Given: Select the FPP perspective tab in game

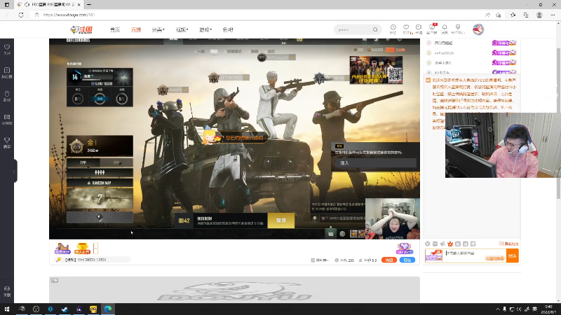Looking at the screenshot, I should click(x=116, y=162).
